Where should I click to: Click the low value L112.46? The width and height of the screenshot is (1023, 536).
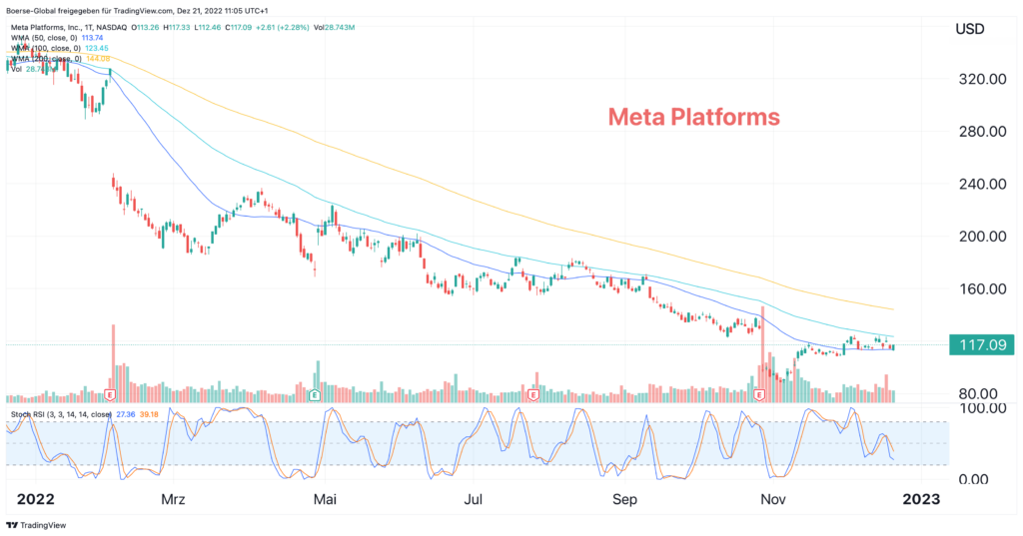point(208,27)
